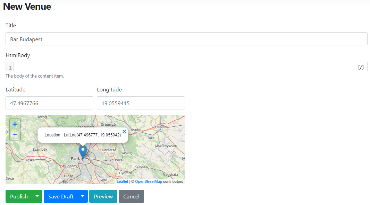Viewport: 370px width, 205px height.
Task: Zoom in on the map
Action: [15, 124]
